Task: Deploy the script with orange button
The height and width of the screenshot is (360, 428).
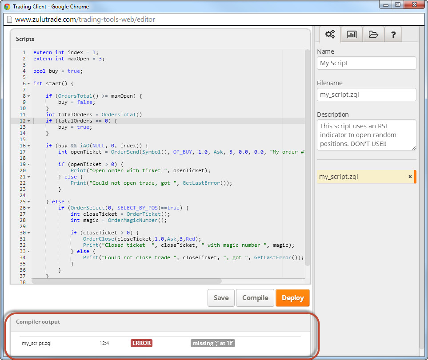Action: [292, 298]
